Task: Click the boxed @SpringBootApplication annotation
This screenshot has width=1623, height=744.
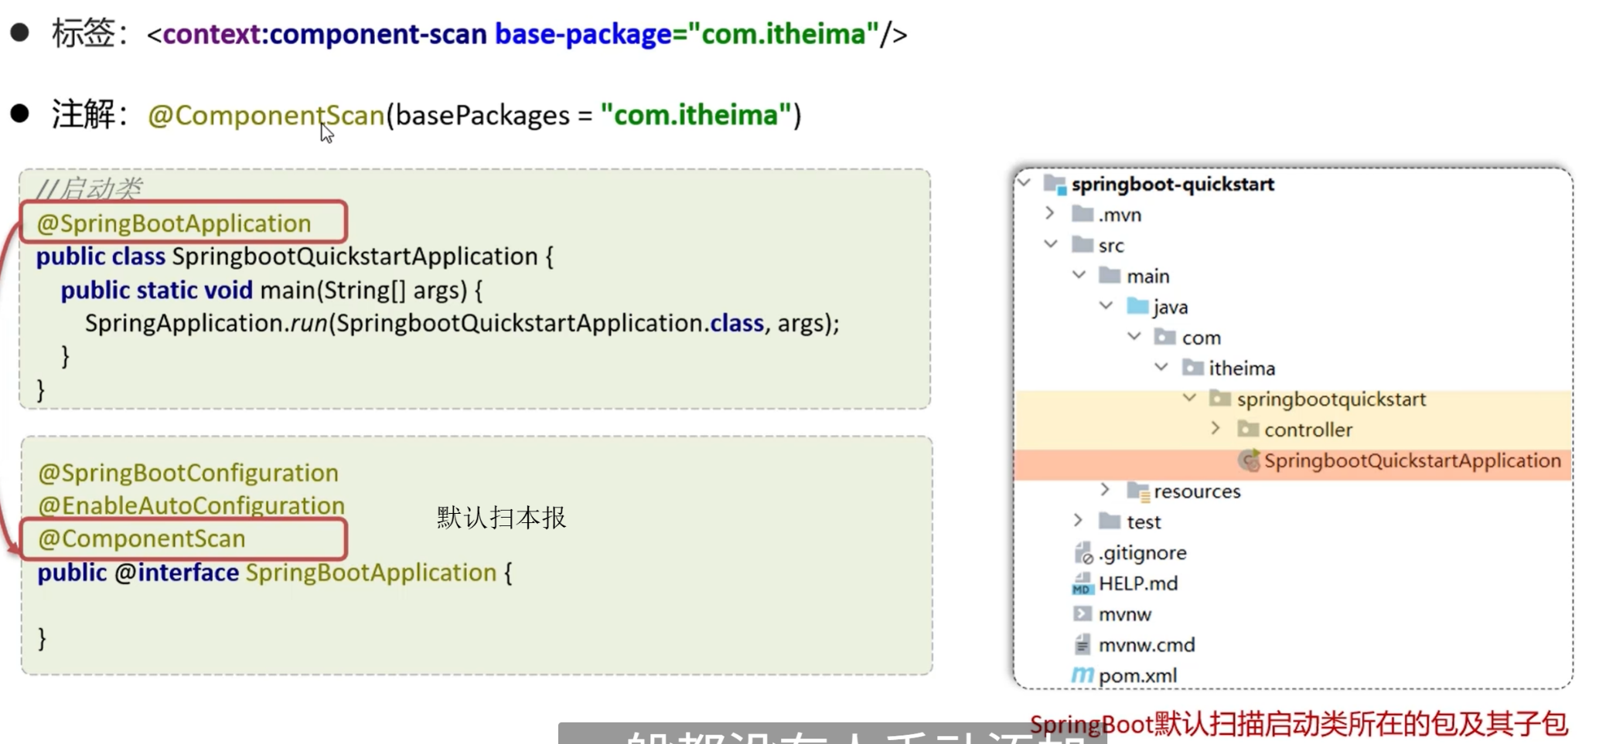Action: [x=183, y=223]
